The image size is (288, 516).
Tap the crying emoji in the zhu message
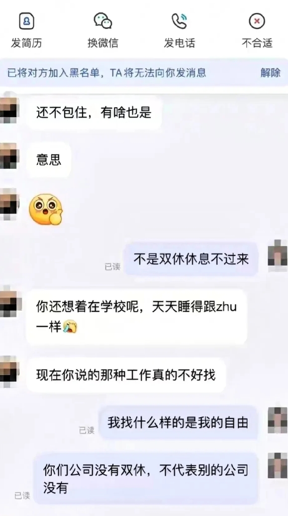pyautogui.click(x=70, y=327)
